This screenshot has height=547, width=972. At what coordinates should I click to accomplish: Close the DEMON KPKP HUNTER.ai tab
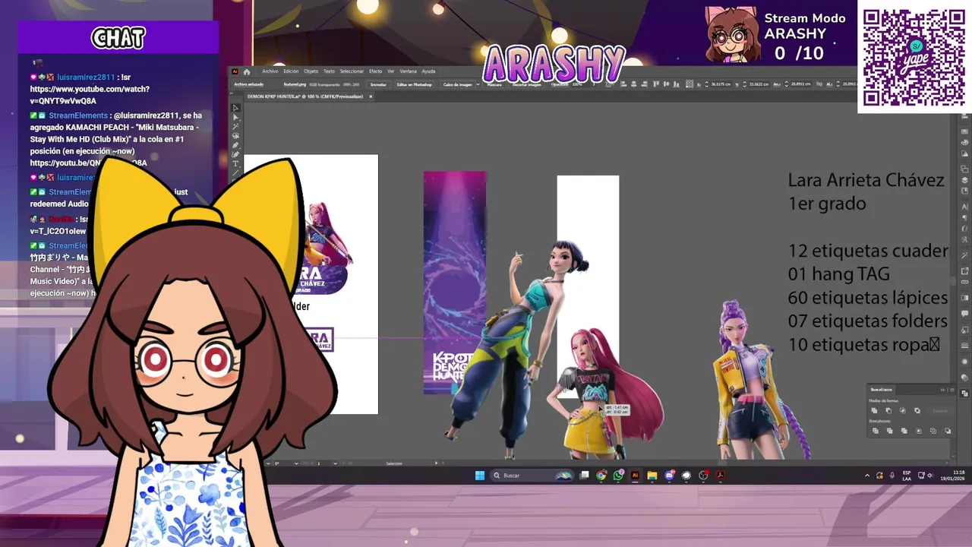pyautogui.click(x=371, y=96)
